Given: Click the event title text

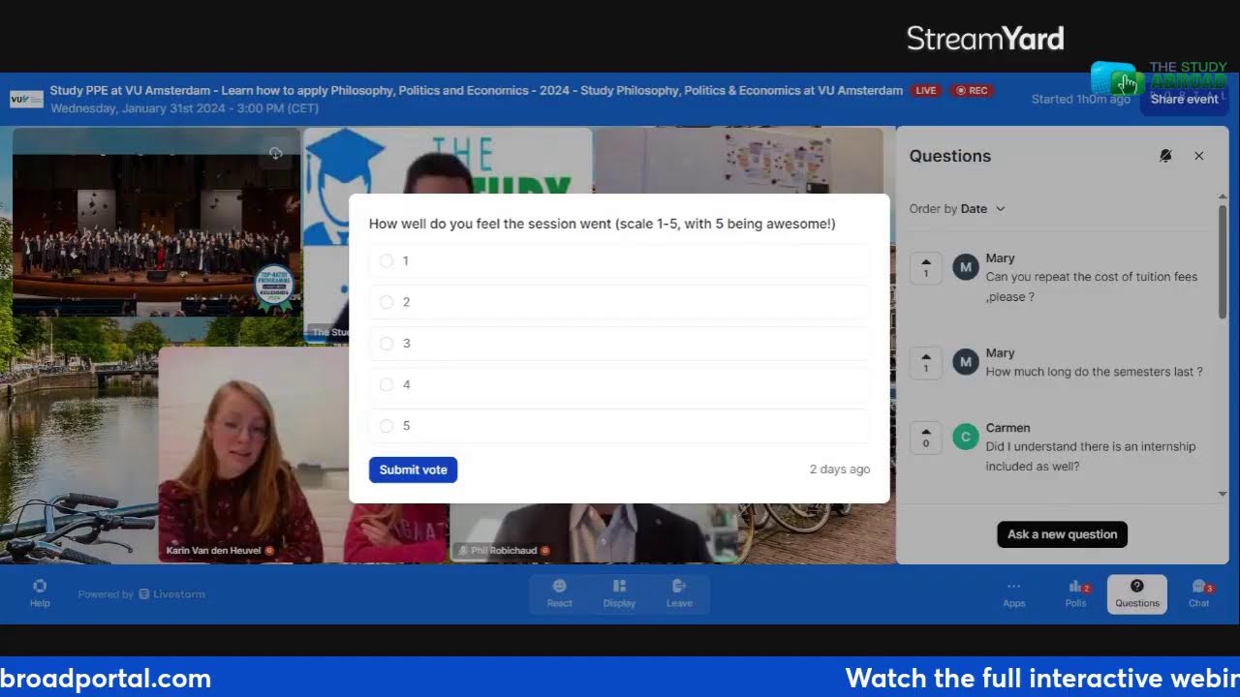Looking at the screenshot, I should (x=476, y=91).
